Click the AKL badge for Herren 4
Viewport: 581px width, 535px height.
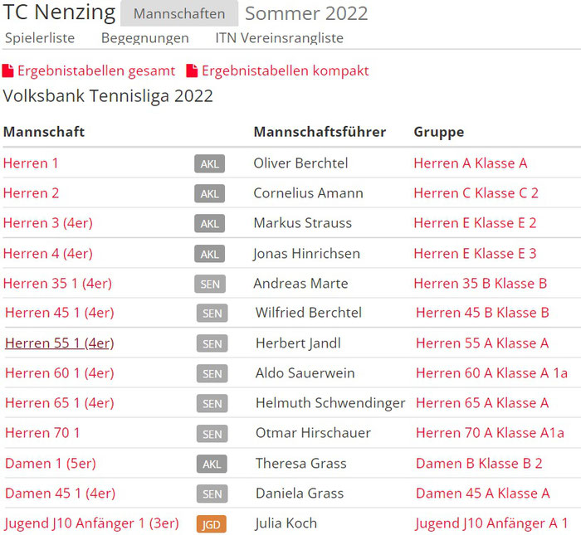pos(209,254)
